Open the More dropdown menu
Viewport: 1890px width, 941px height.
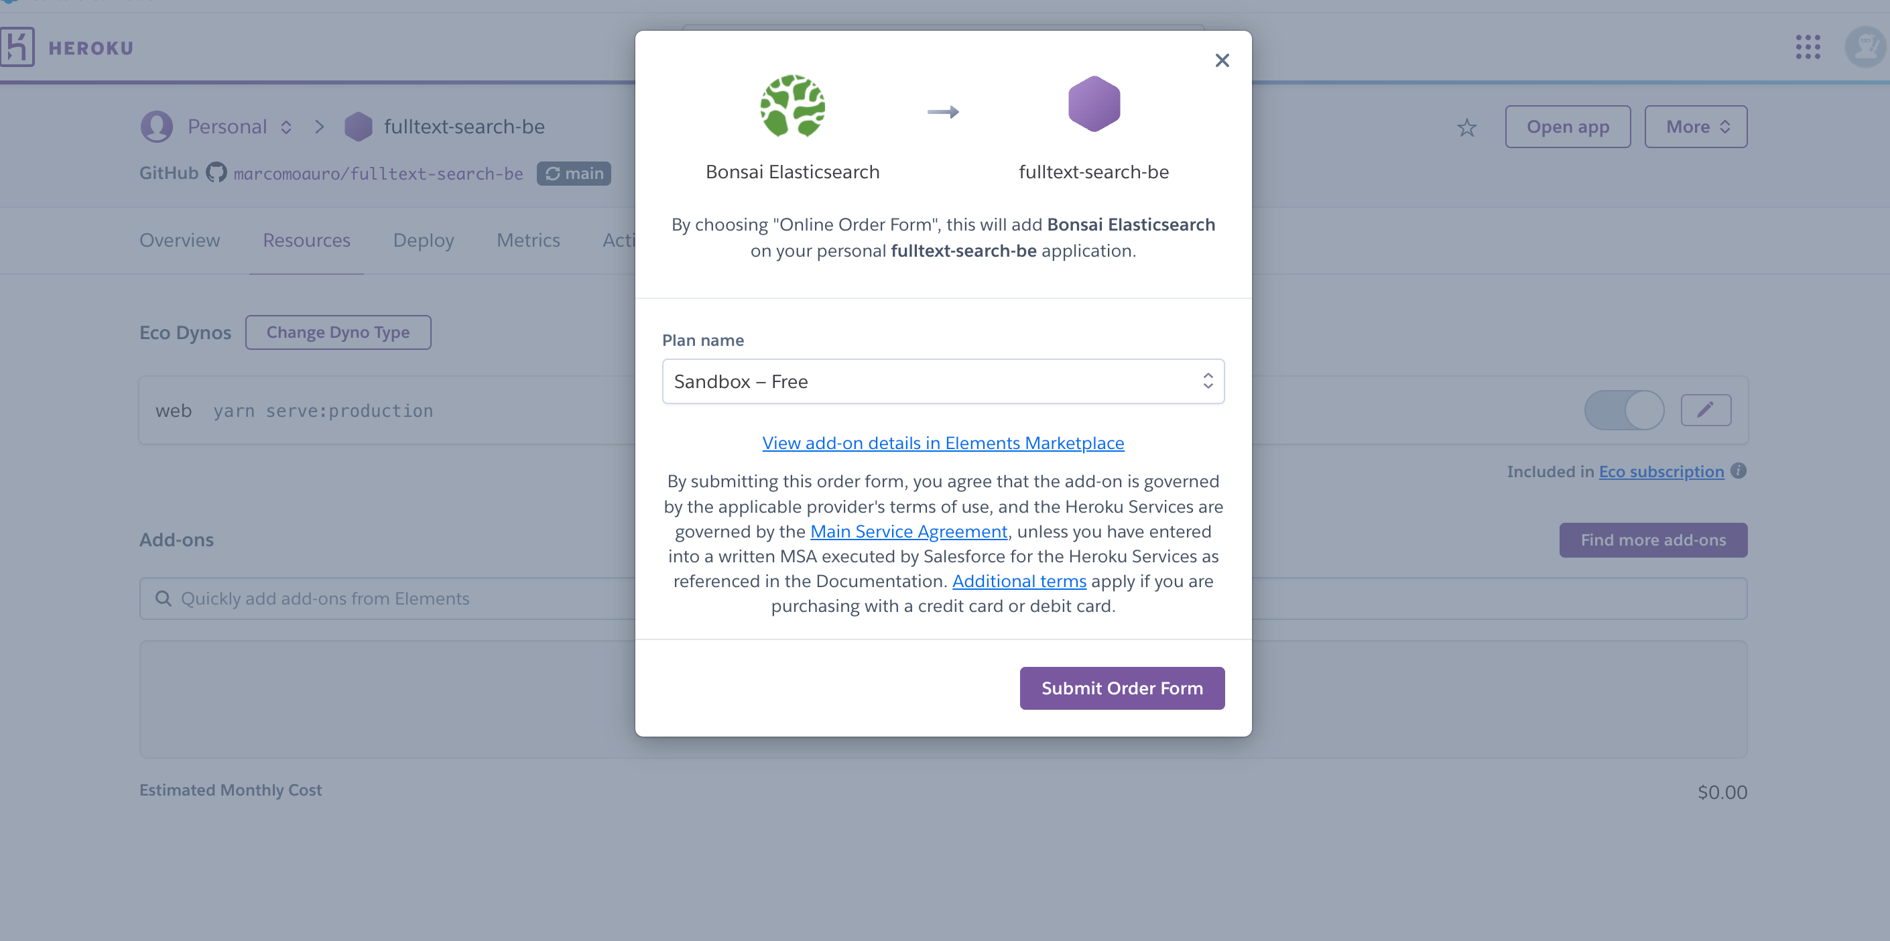coord(1695,126)
